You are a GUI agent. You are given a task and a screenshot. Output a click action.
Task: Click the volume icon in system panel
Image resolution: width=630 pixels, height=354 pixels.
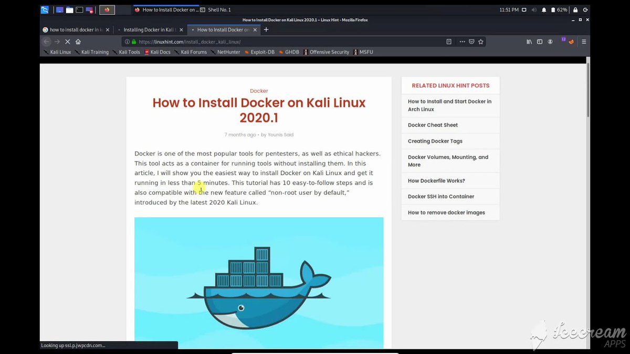click(x=534, y=9)
